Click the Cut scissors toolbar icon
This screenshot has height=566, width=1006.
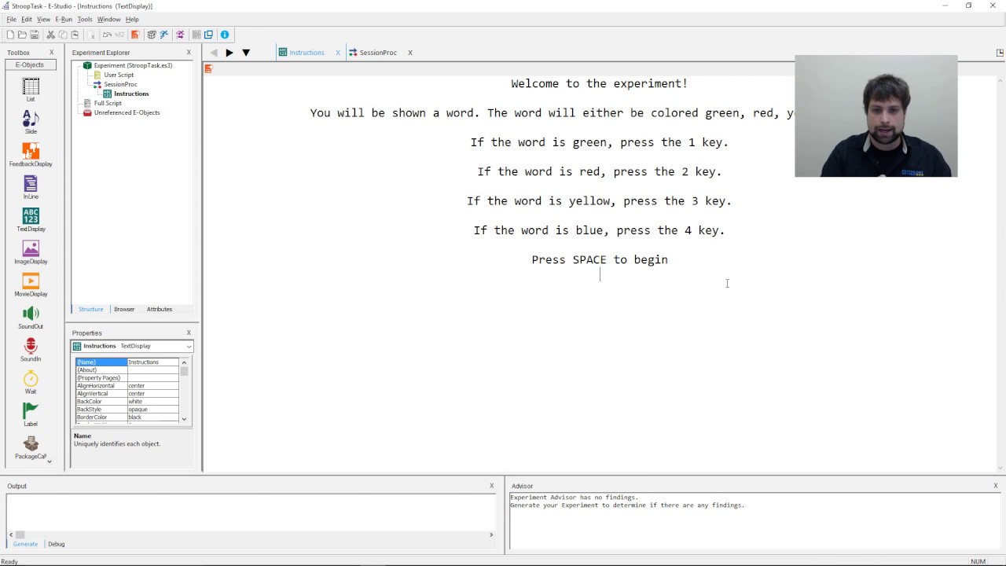(51, 35)
